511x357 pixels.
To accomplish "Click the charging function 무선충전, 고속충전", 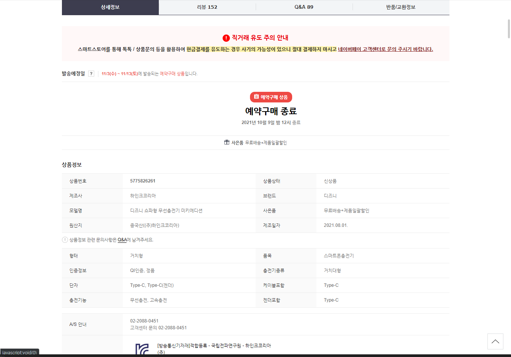I will click(148, 300).
